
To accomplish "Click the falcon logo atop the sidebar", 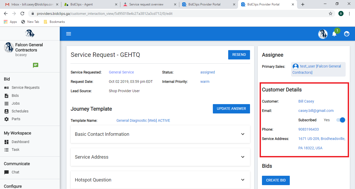I will click(30, 33).
